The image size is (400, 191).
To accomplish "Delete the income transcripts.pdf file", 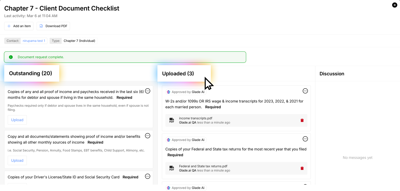I will 302,120.
